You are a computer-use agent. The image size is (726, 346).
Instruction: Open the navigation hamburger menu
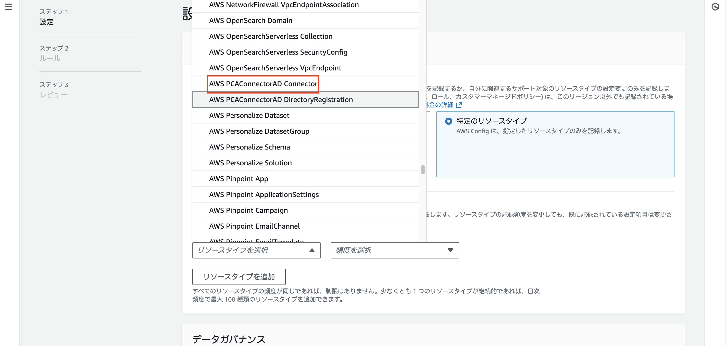[x=8, y=7]
